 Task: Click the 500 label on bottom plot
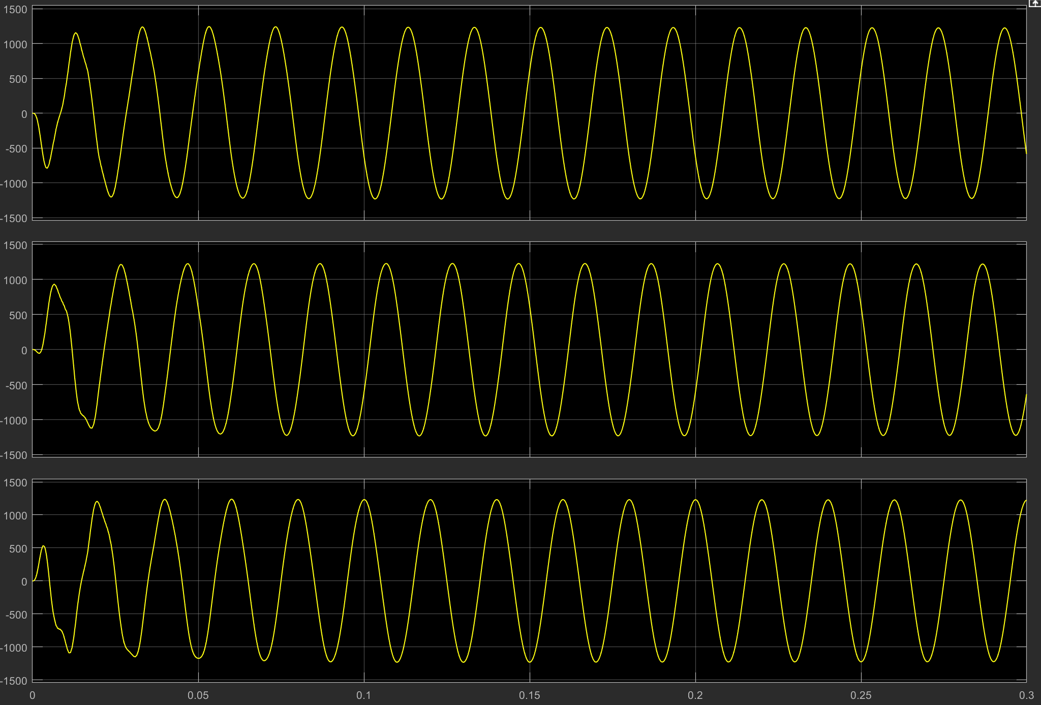pos(18,548)
